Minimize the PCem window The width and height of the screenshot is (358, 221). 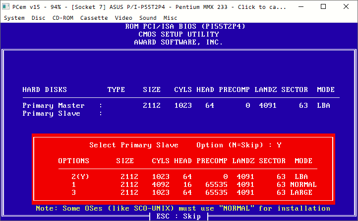301,6
